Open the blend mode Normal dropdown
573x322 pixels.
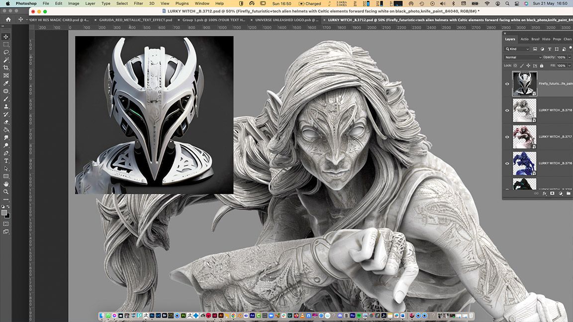pyautogui.click(x=523, y=57)
